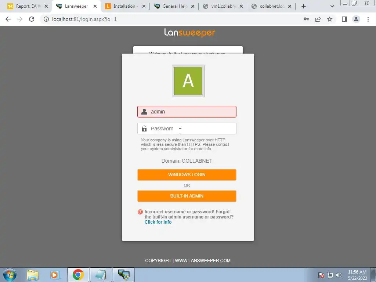
Task: Click the browser forward arrow
Action: [x=20, y=19]
